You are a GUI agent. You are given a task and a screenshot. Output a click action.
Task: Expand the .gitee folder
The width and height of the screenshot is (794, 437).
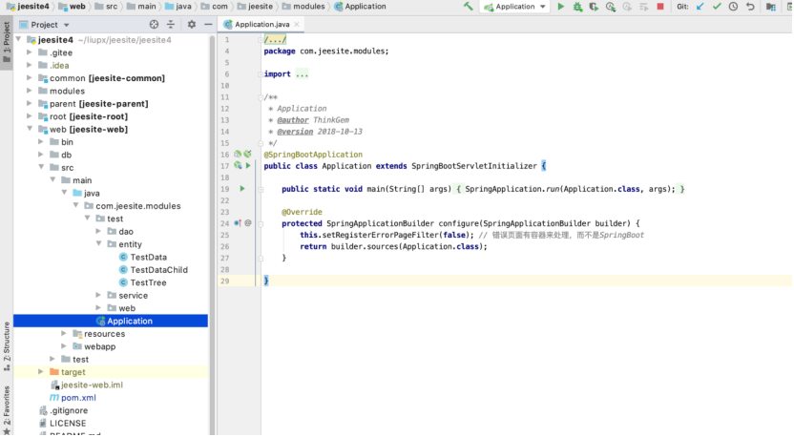point(30,52)
